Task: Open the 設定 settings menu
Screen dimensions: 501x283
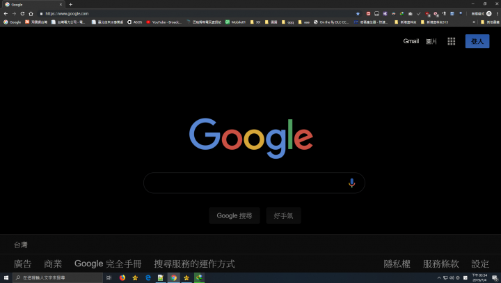Action: [480, 263]
